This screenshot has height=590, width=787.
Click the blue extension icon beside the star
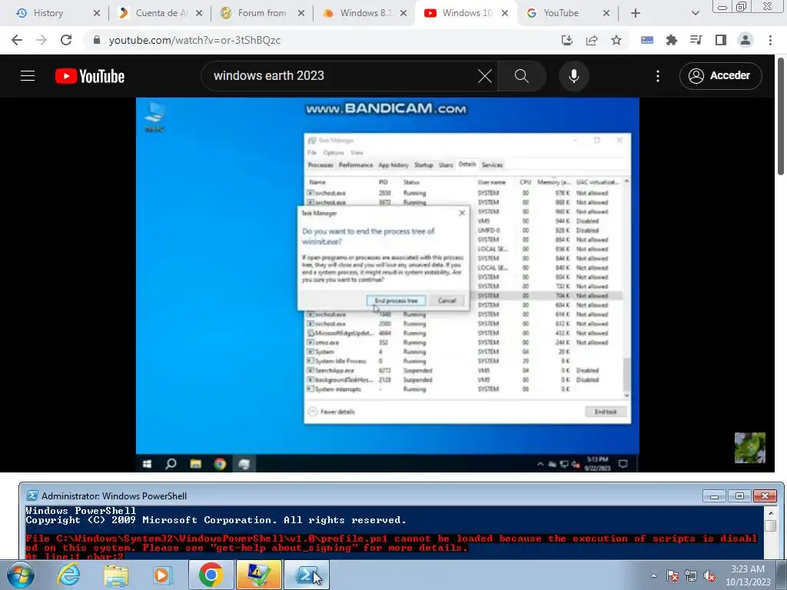[647, 40]
